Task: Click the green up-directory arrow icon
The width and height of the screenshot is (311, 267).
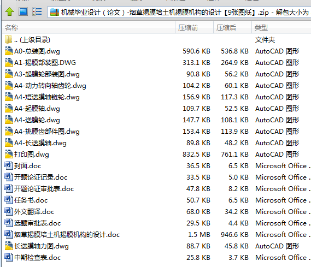Action: pyautogui.click(x=9, y=11)
